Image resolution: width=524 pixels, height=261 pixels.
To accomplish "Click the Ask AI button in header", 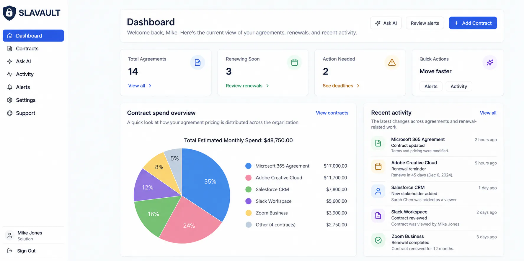I will (x=386, y=23).
